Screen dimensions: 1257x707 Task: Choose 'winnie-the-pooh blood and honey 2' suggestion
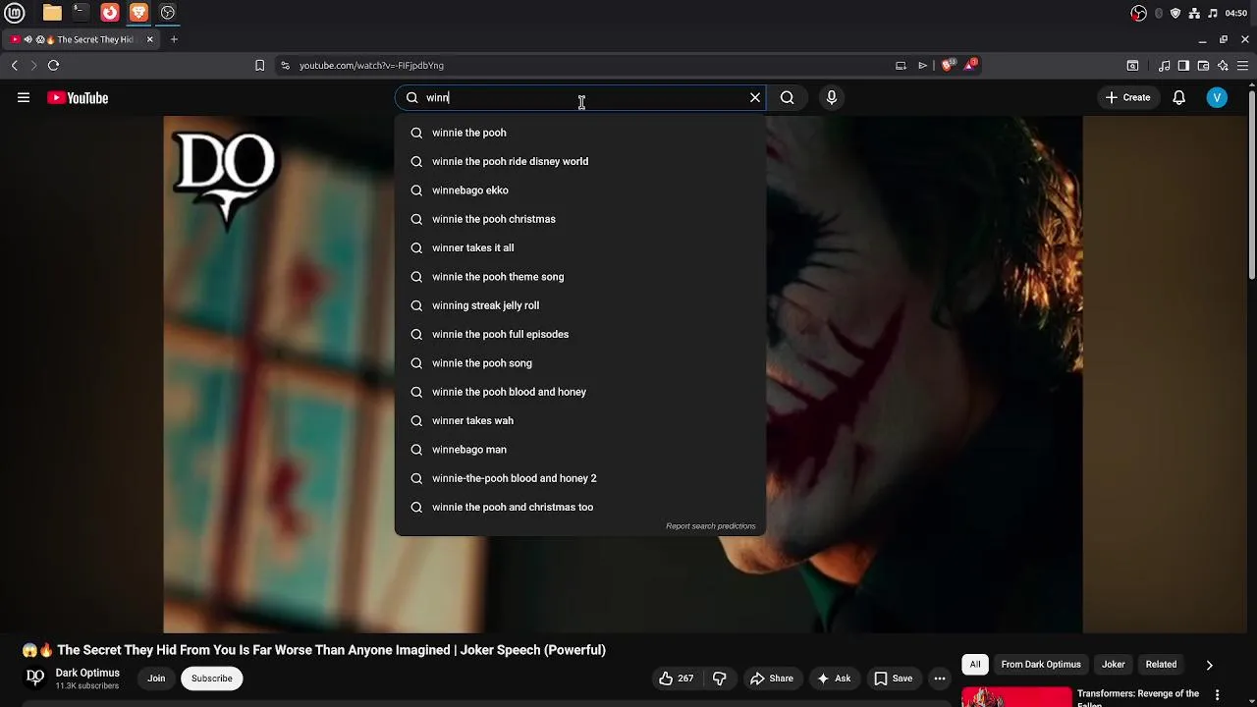coord(579,478)
